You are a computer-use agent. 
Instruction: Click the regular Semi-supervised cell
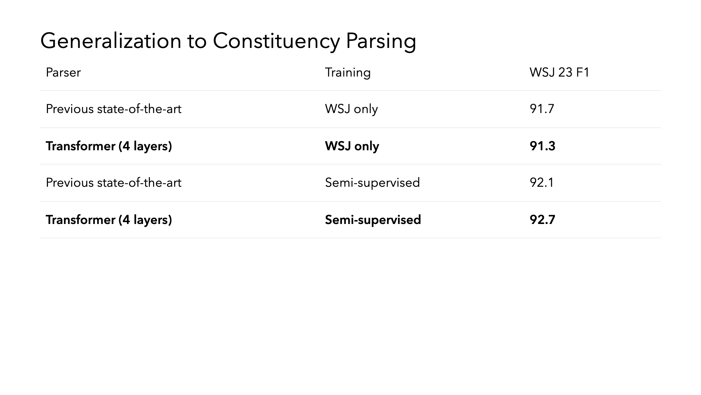(x=372, y=183)
